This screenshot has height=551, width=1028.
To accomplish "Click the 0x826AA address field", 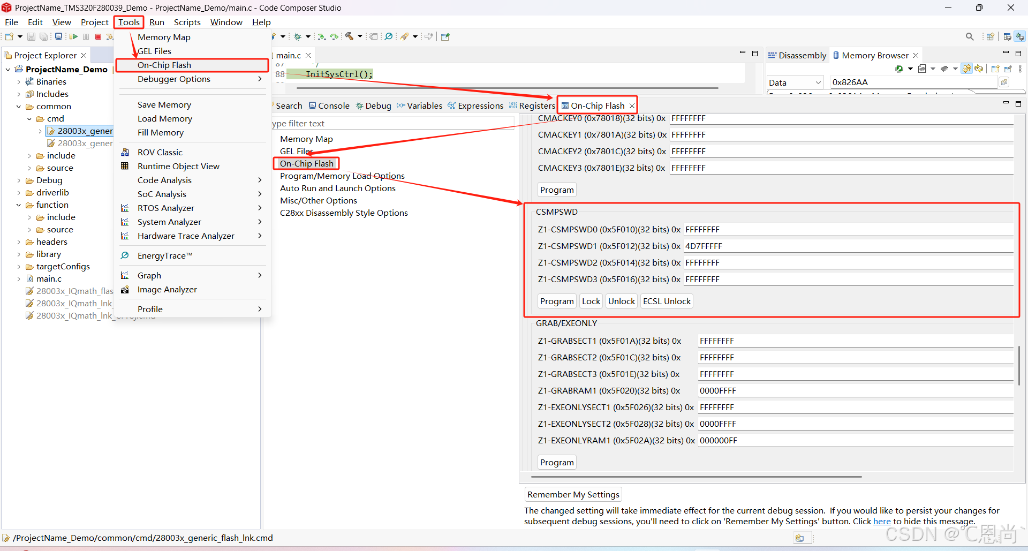I will tap(913, 82).
